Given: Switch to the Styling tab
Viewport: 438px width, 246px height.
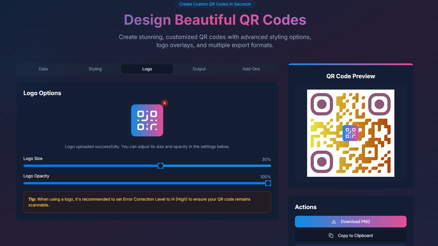Looking at the screenshot, I should (95, 69).
